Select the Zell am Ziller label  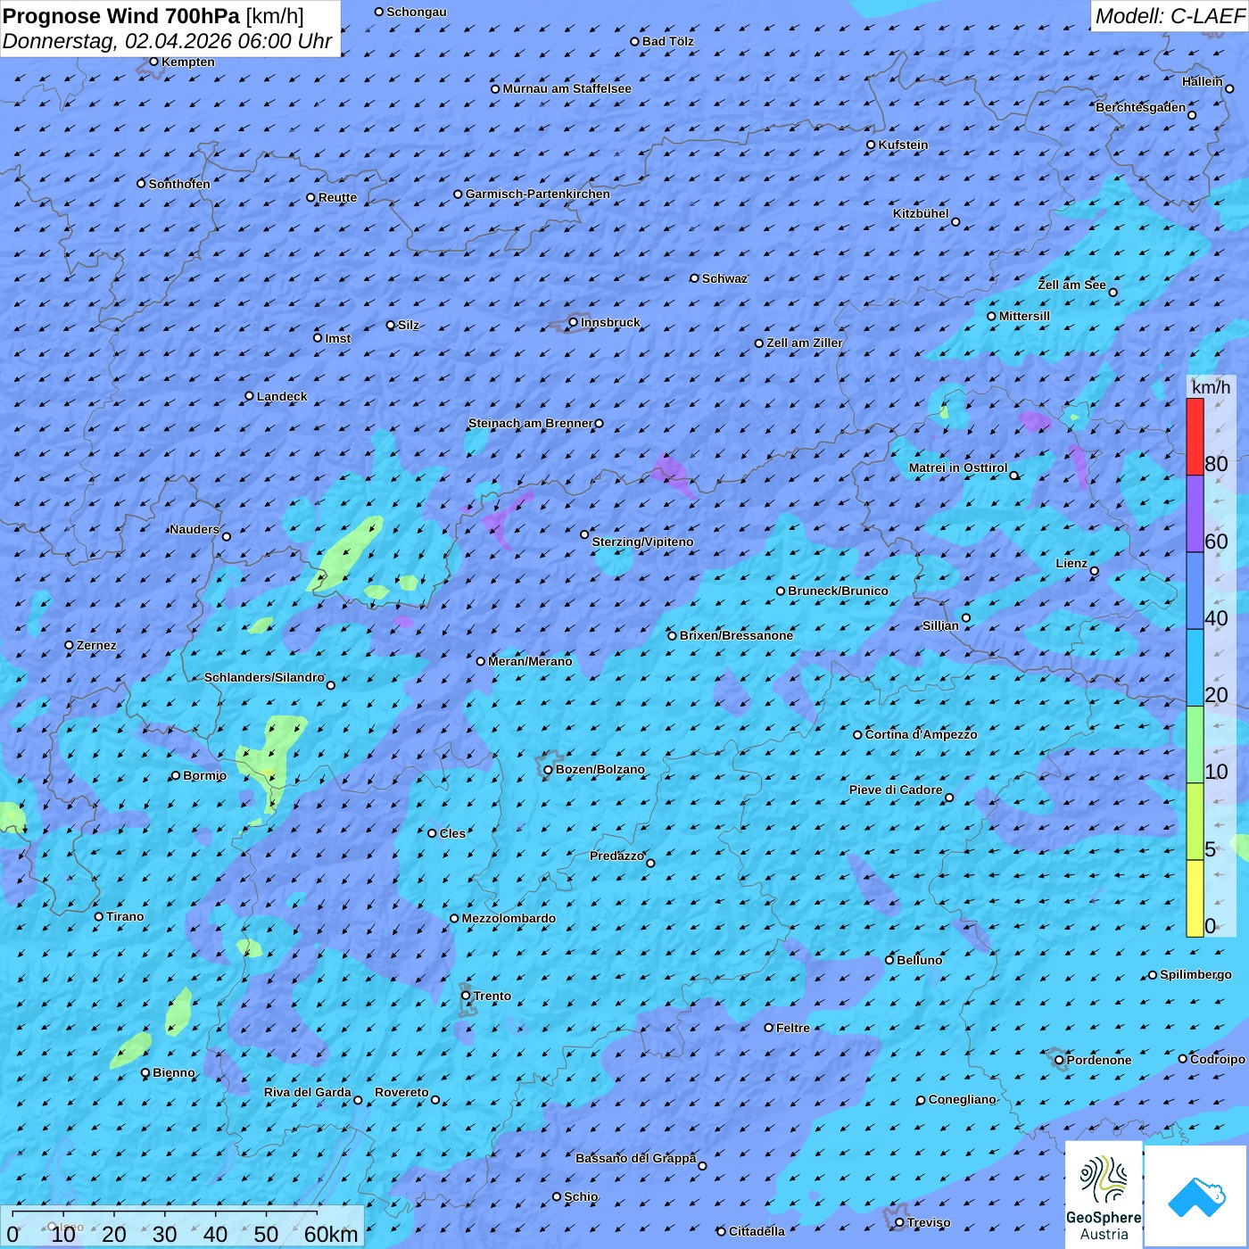pos(805,343)
